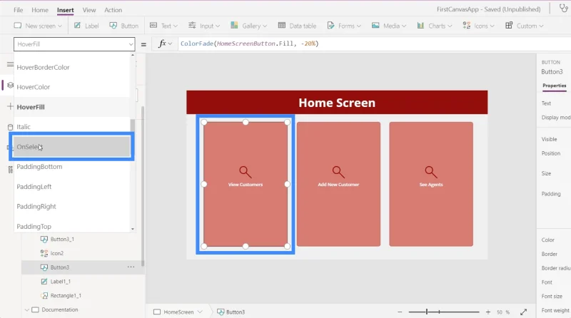Expand the Input controls dropdown

(x=204, y=26)
